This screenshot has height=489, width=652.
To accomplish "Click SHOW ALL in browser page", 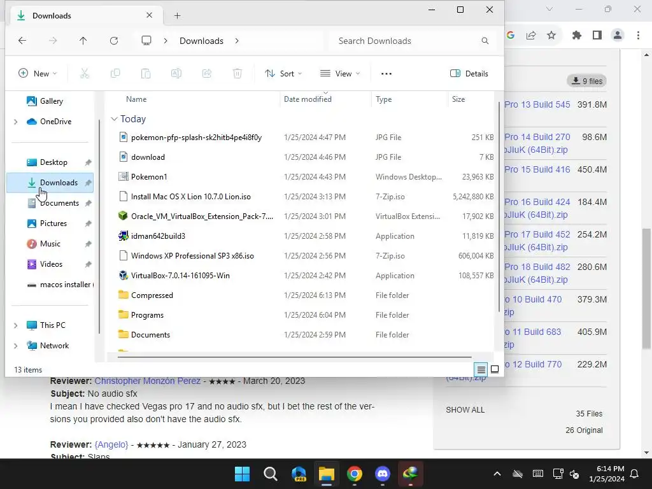I will coord(465,410).
